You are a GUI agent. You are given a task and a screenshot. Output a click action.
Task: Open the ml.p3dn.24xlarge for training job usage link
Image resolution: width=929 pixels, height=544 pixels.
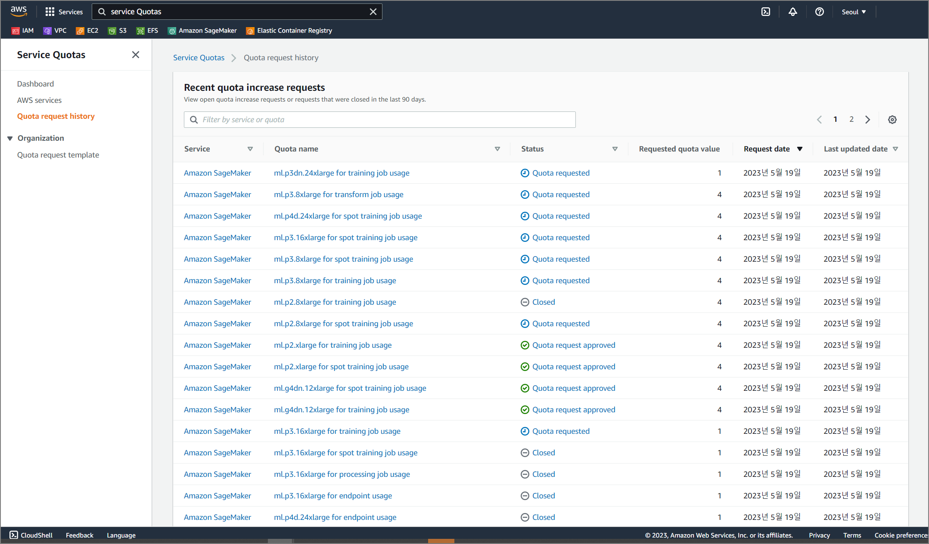pyautogui.click(x=342, y=173)
